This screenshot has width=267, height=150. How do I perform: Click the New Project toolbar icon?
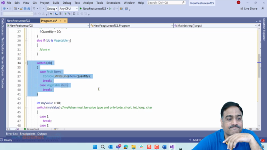(15, 8)
